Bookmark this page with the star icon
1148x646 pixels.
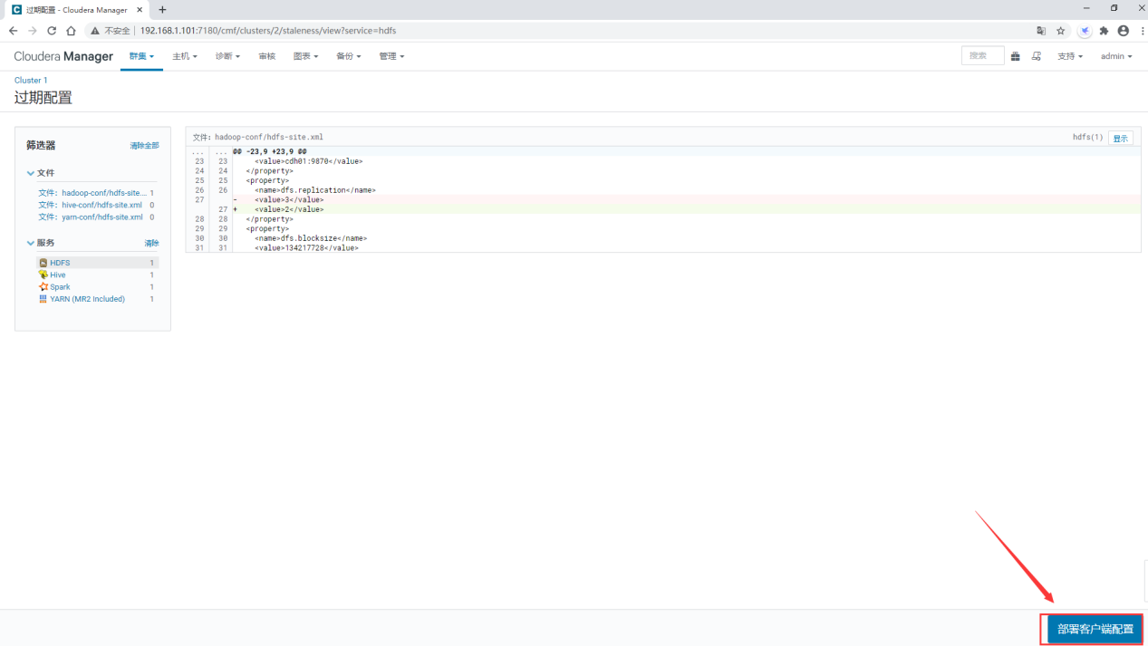1060,30
